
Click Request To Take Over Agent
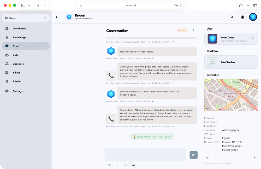[152, 137]
